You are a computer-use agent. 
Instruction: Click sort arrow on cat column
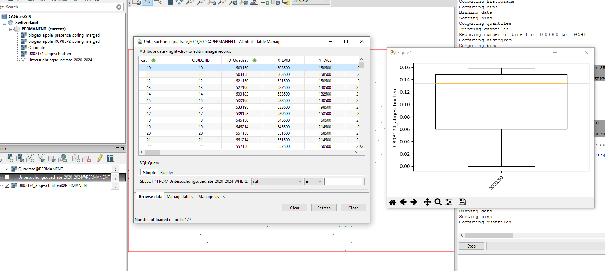153,60
